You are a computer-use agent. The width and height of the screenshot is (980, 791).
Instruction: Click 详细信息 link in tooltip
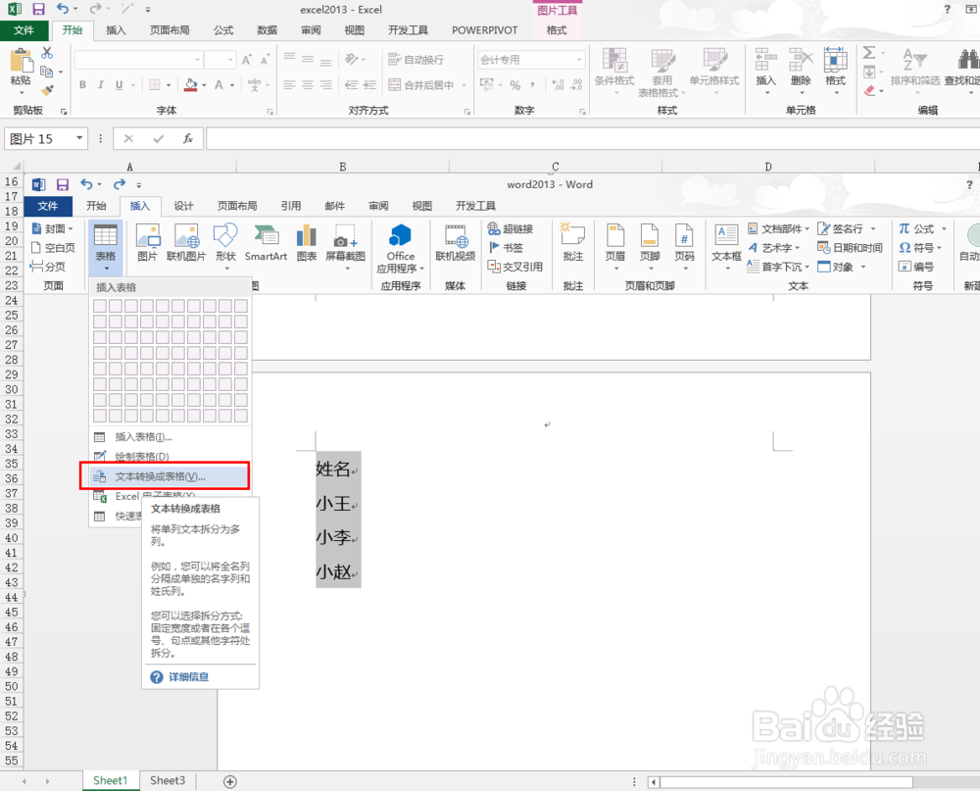tap(188, 676)
